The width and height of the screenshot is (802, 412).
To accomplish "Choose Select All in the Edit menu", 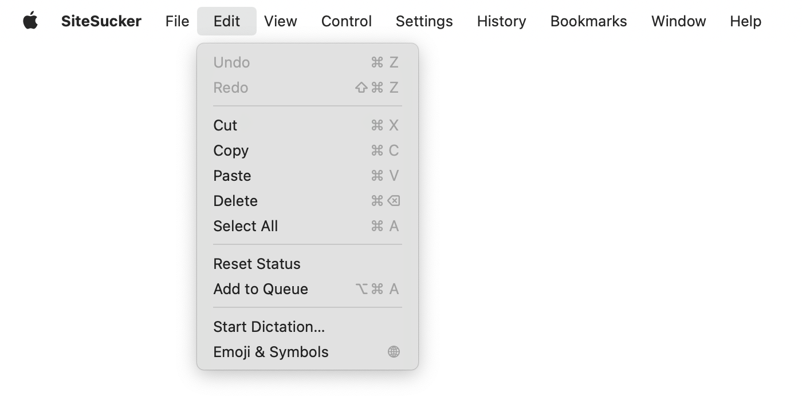I will click(245, 226).
